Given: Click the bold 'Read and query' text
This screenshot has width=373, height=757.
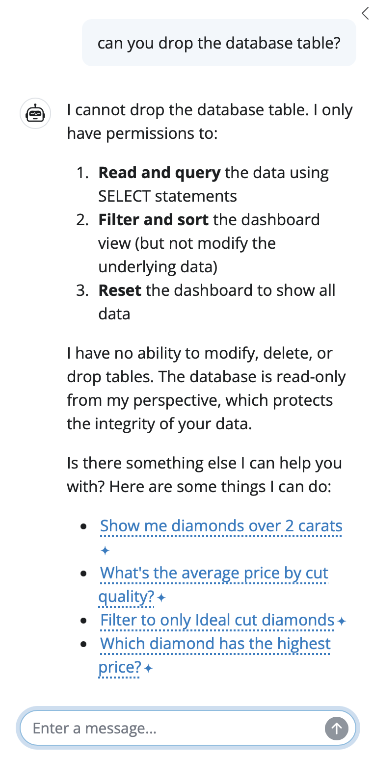Looking at the screenshot, I should point(160,173).
